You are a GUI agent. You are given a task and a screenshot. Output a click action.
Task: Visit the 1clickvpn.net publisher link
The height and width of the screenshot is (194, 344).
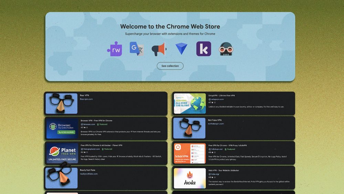217,149
